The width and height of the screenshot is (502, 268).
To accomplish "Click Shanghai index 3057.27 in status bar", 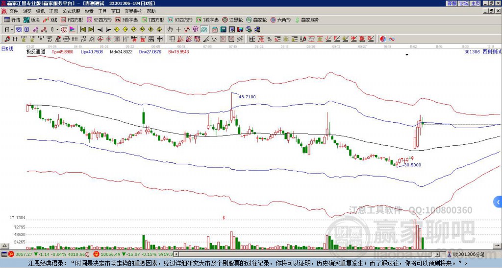I will pos(24,254).
